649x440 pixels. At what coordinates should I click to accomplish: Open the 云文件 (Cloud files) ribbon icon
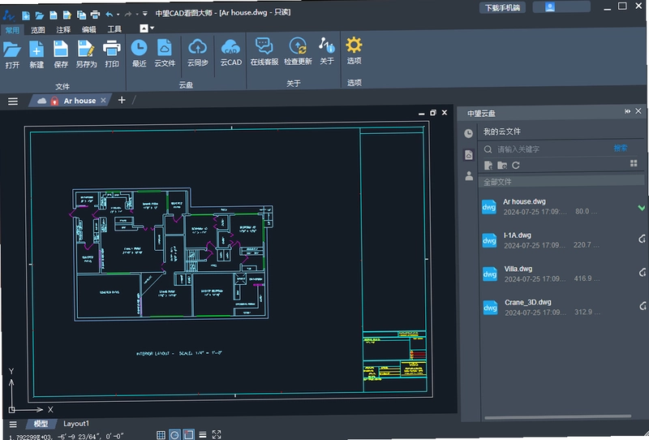(x=165, y=48)
